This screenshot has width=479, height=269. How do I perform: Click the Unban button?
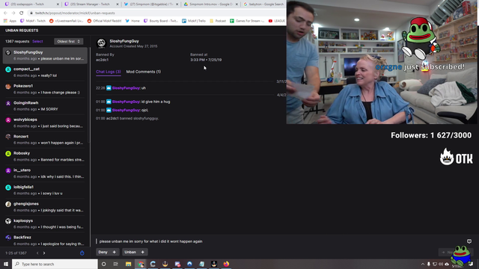135,252
